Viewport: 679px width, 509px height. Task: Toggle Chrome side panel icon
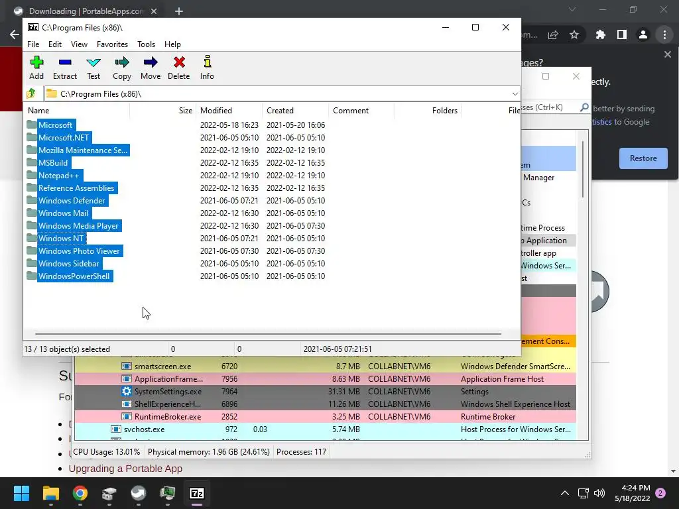coord(622,34)
